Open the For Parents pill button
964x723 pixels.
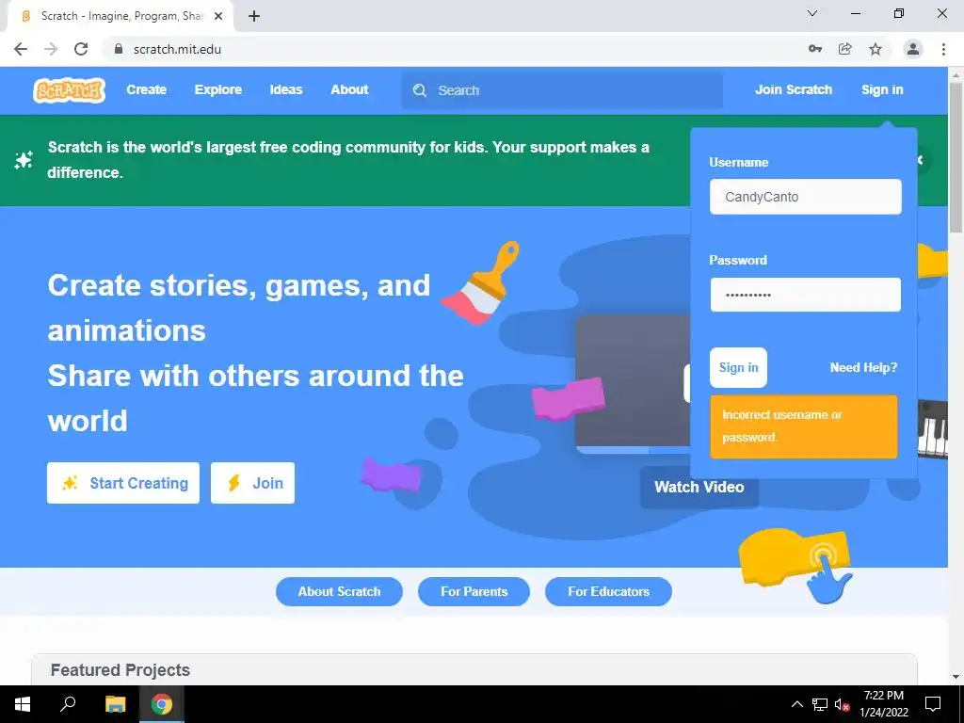474,591
